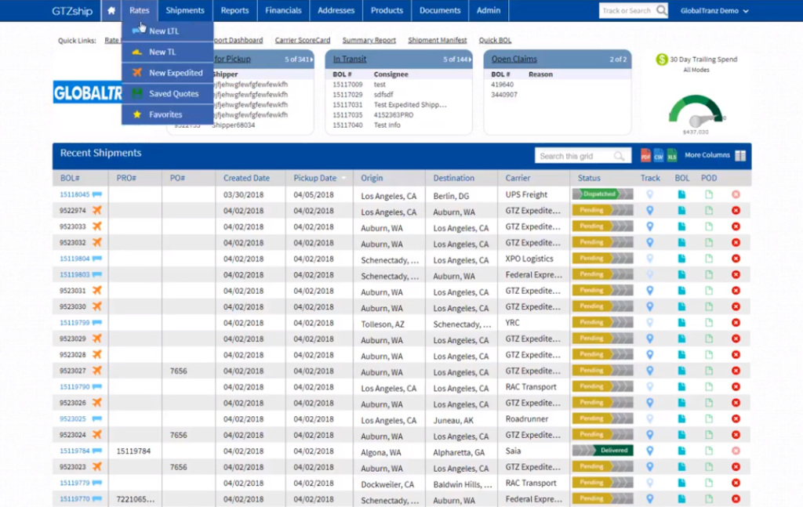Image resolution: width=803 pixels, height=507 pixels.
Task: Open In Transit shipment 15117031
Action: tap(347, 105)
